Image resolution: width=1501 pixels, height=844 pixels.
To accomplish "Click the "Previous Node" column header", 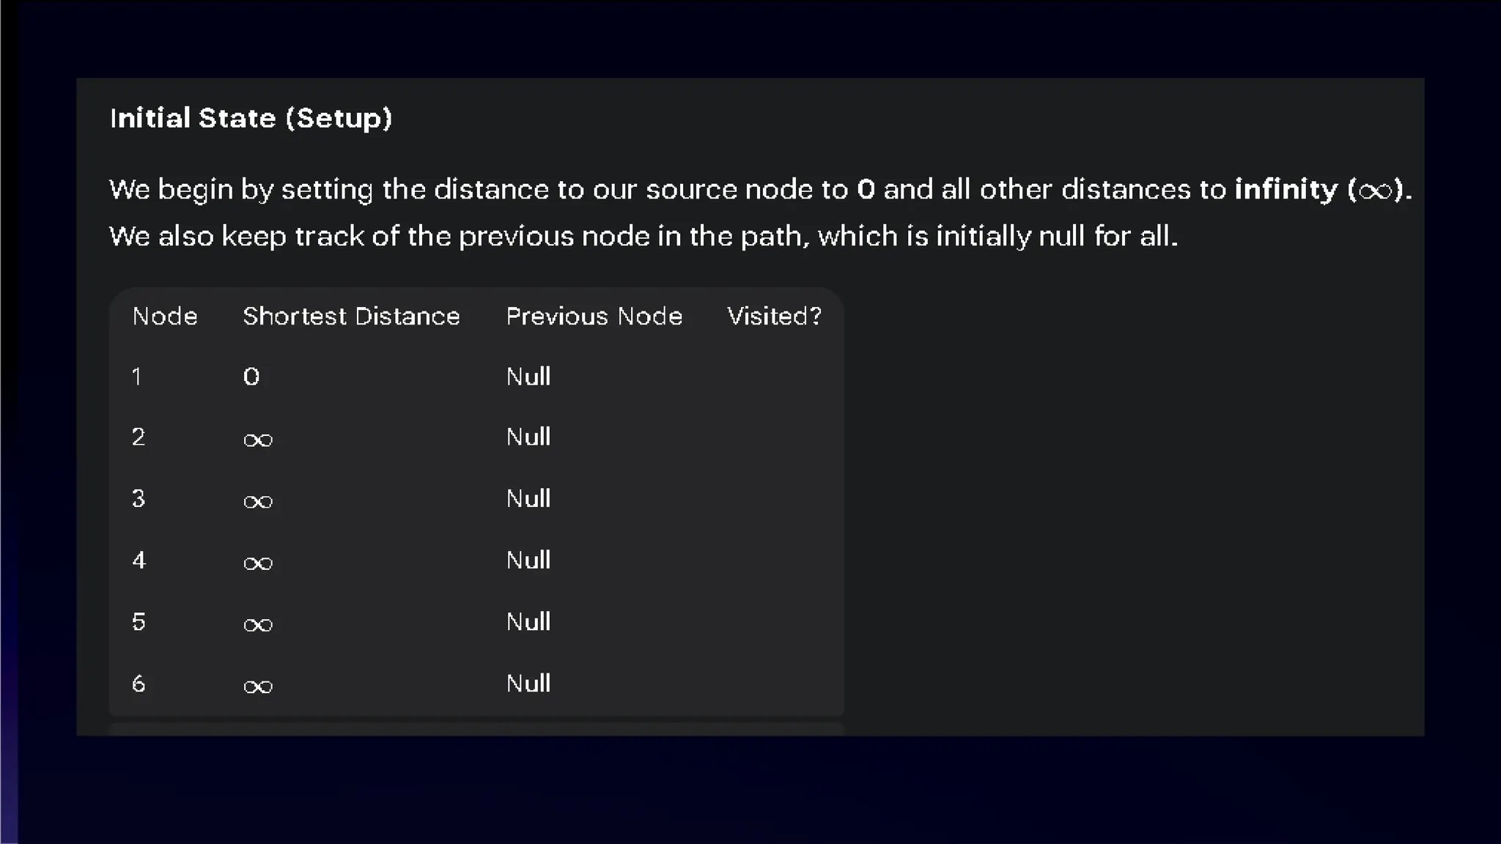I will [594, 316].
